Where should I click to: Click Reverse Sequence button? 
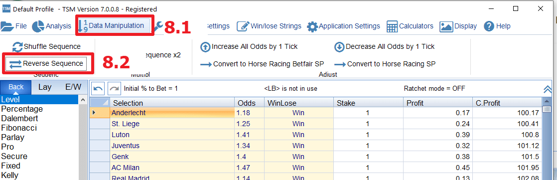pos(46,64)
